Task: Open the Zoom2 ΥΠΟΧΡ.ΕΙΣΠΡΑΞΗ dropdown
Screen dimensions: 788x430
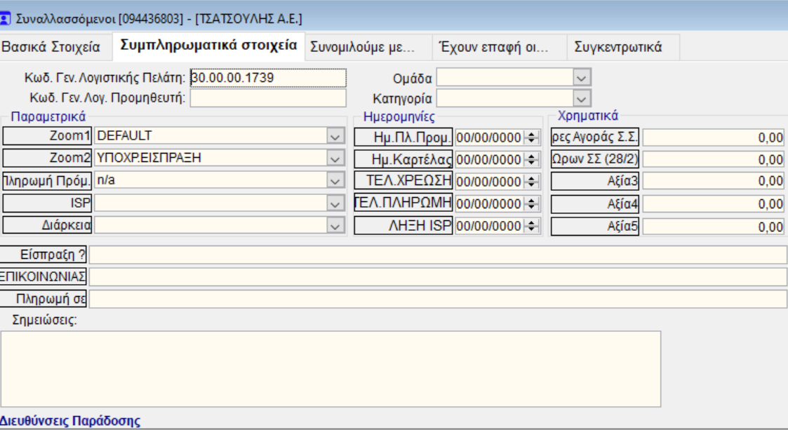Action: 336,159
